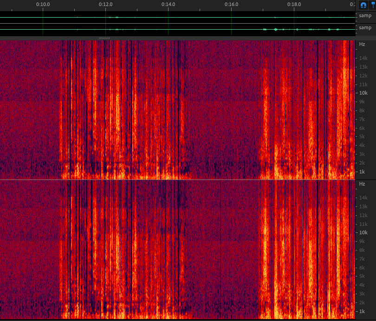Select the 0:14.0 position on the ruler
376x321 pixels.
point(169,4)
